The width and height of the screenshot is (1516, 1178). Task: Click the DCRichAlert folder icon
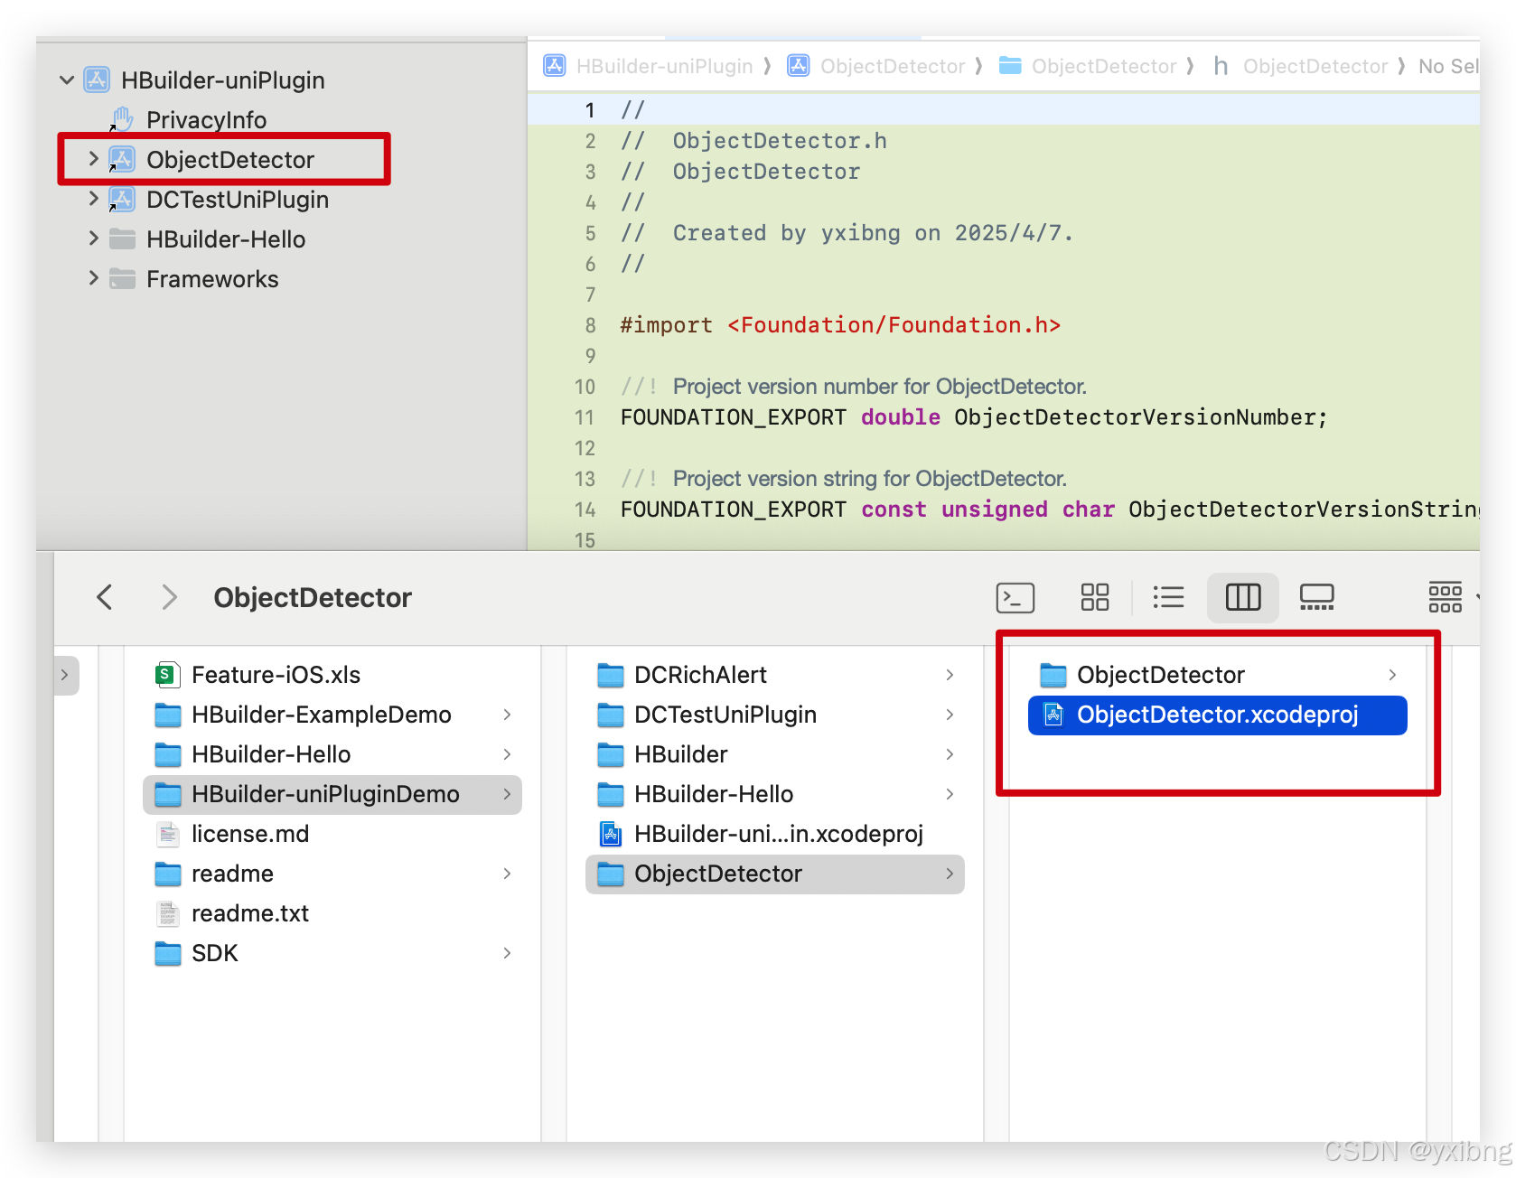(x=611, y=675)
